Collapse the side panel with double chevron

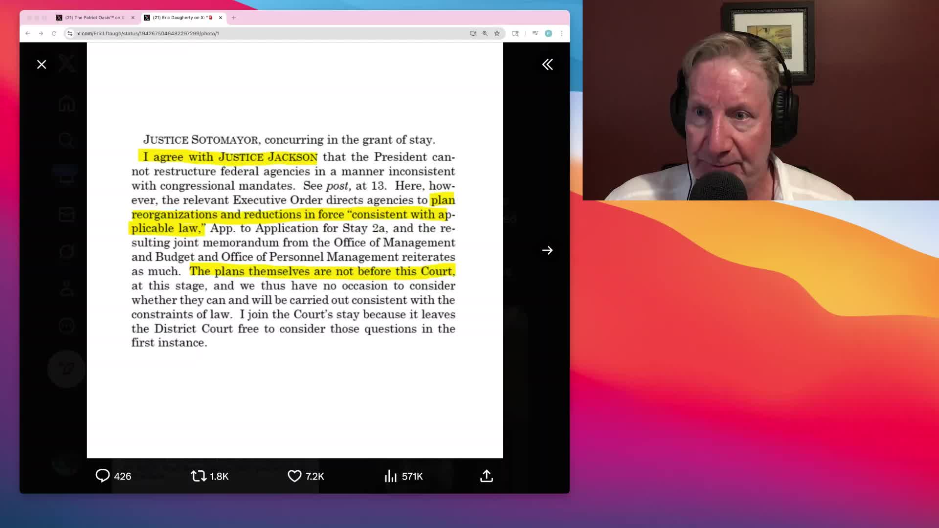click(547, 65)
